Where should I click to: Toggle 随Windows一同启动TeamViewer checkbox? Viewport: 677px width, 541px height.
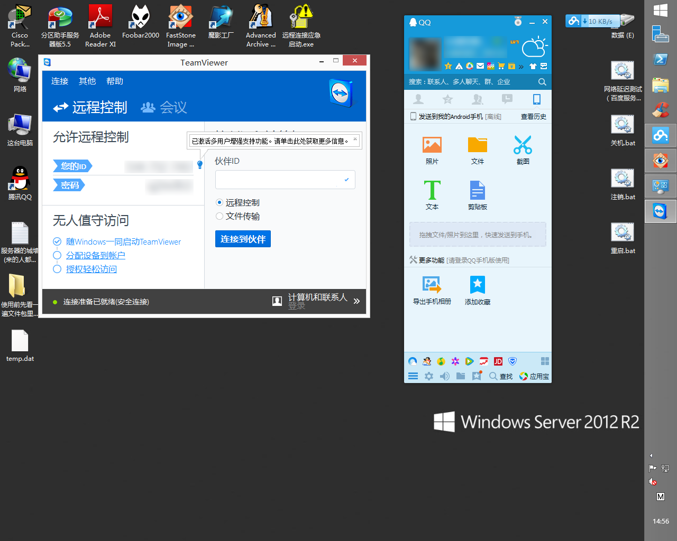[57, 241]
